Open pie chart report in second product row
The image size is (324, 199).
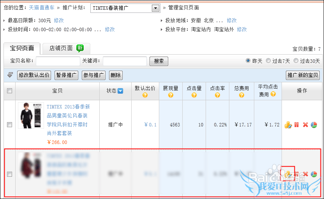[x=314, y=174]
